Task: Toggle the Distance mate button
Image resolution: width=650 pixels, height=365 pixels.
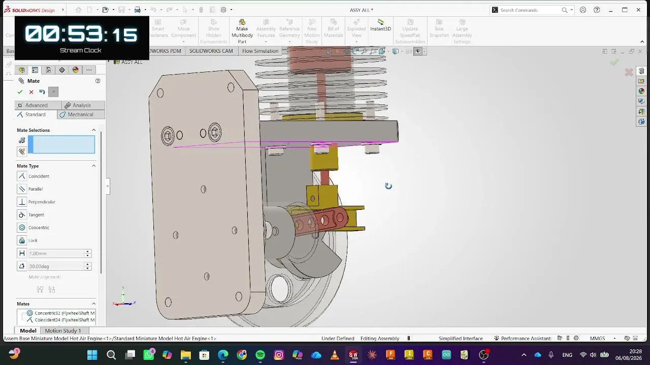Action: [x=22, y=253]
